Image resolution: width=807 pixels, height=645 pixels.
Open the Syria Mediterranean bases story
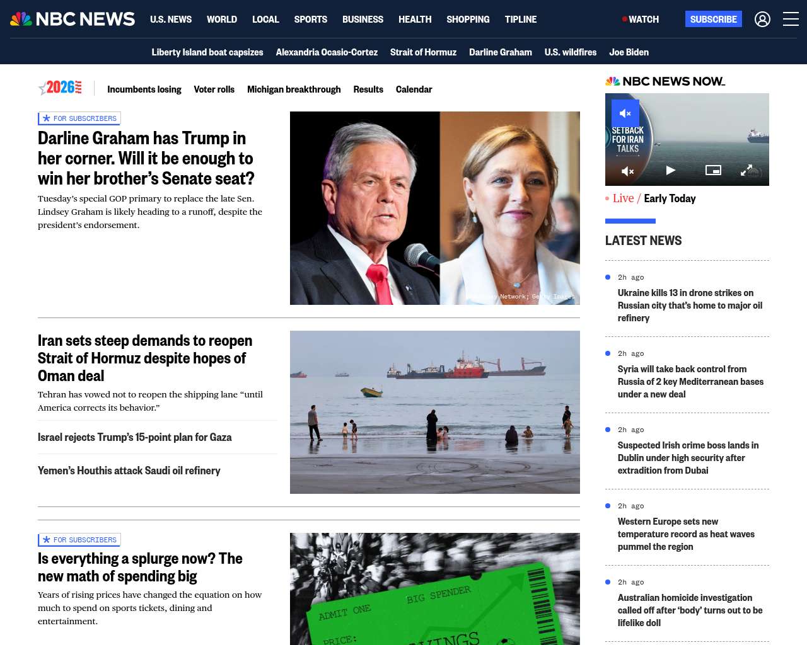pyautogui.click(x=690, y=382)
